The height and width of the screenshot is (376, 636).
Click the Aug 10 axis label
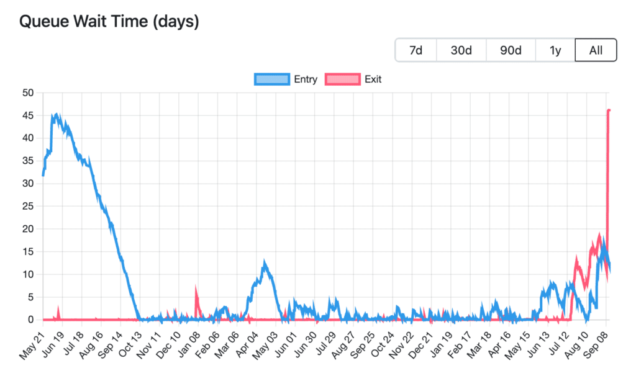tap(576, 345)
